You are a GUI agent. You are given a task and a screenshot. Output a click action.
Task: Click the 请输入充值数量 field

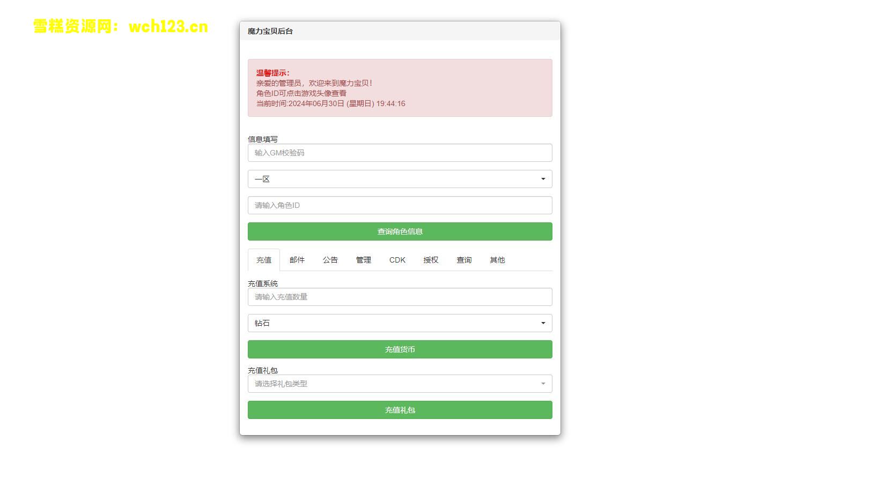[x=400, y=297]
